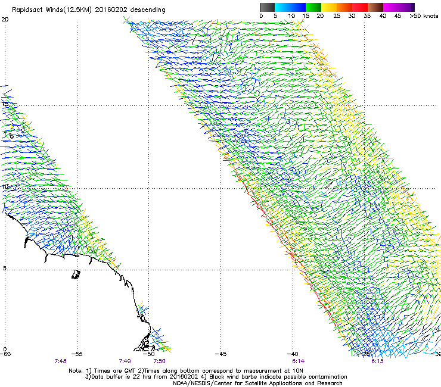The height and width of the screenshot is (387, 441).
Task: Click the purple time stamp '6:14'
Action: tap(298, 361)
